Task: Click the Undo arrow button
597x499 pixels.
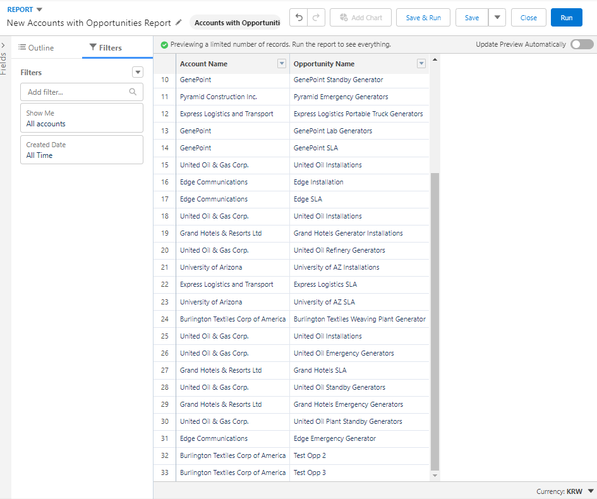Action: (x=299, y=18)
